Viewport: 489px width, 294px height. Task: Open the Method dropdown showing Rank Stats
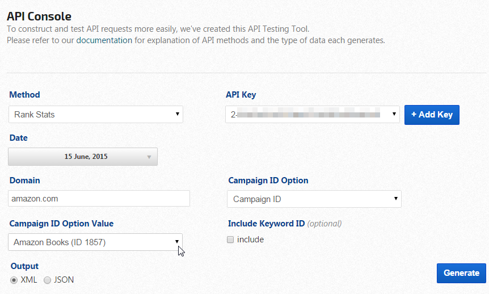coord(95,115)
